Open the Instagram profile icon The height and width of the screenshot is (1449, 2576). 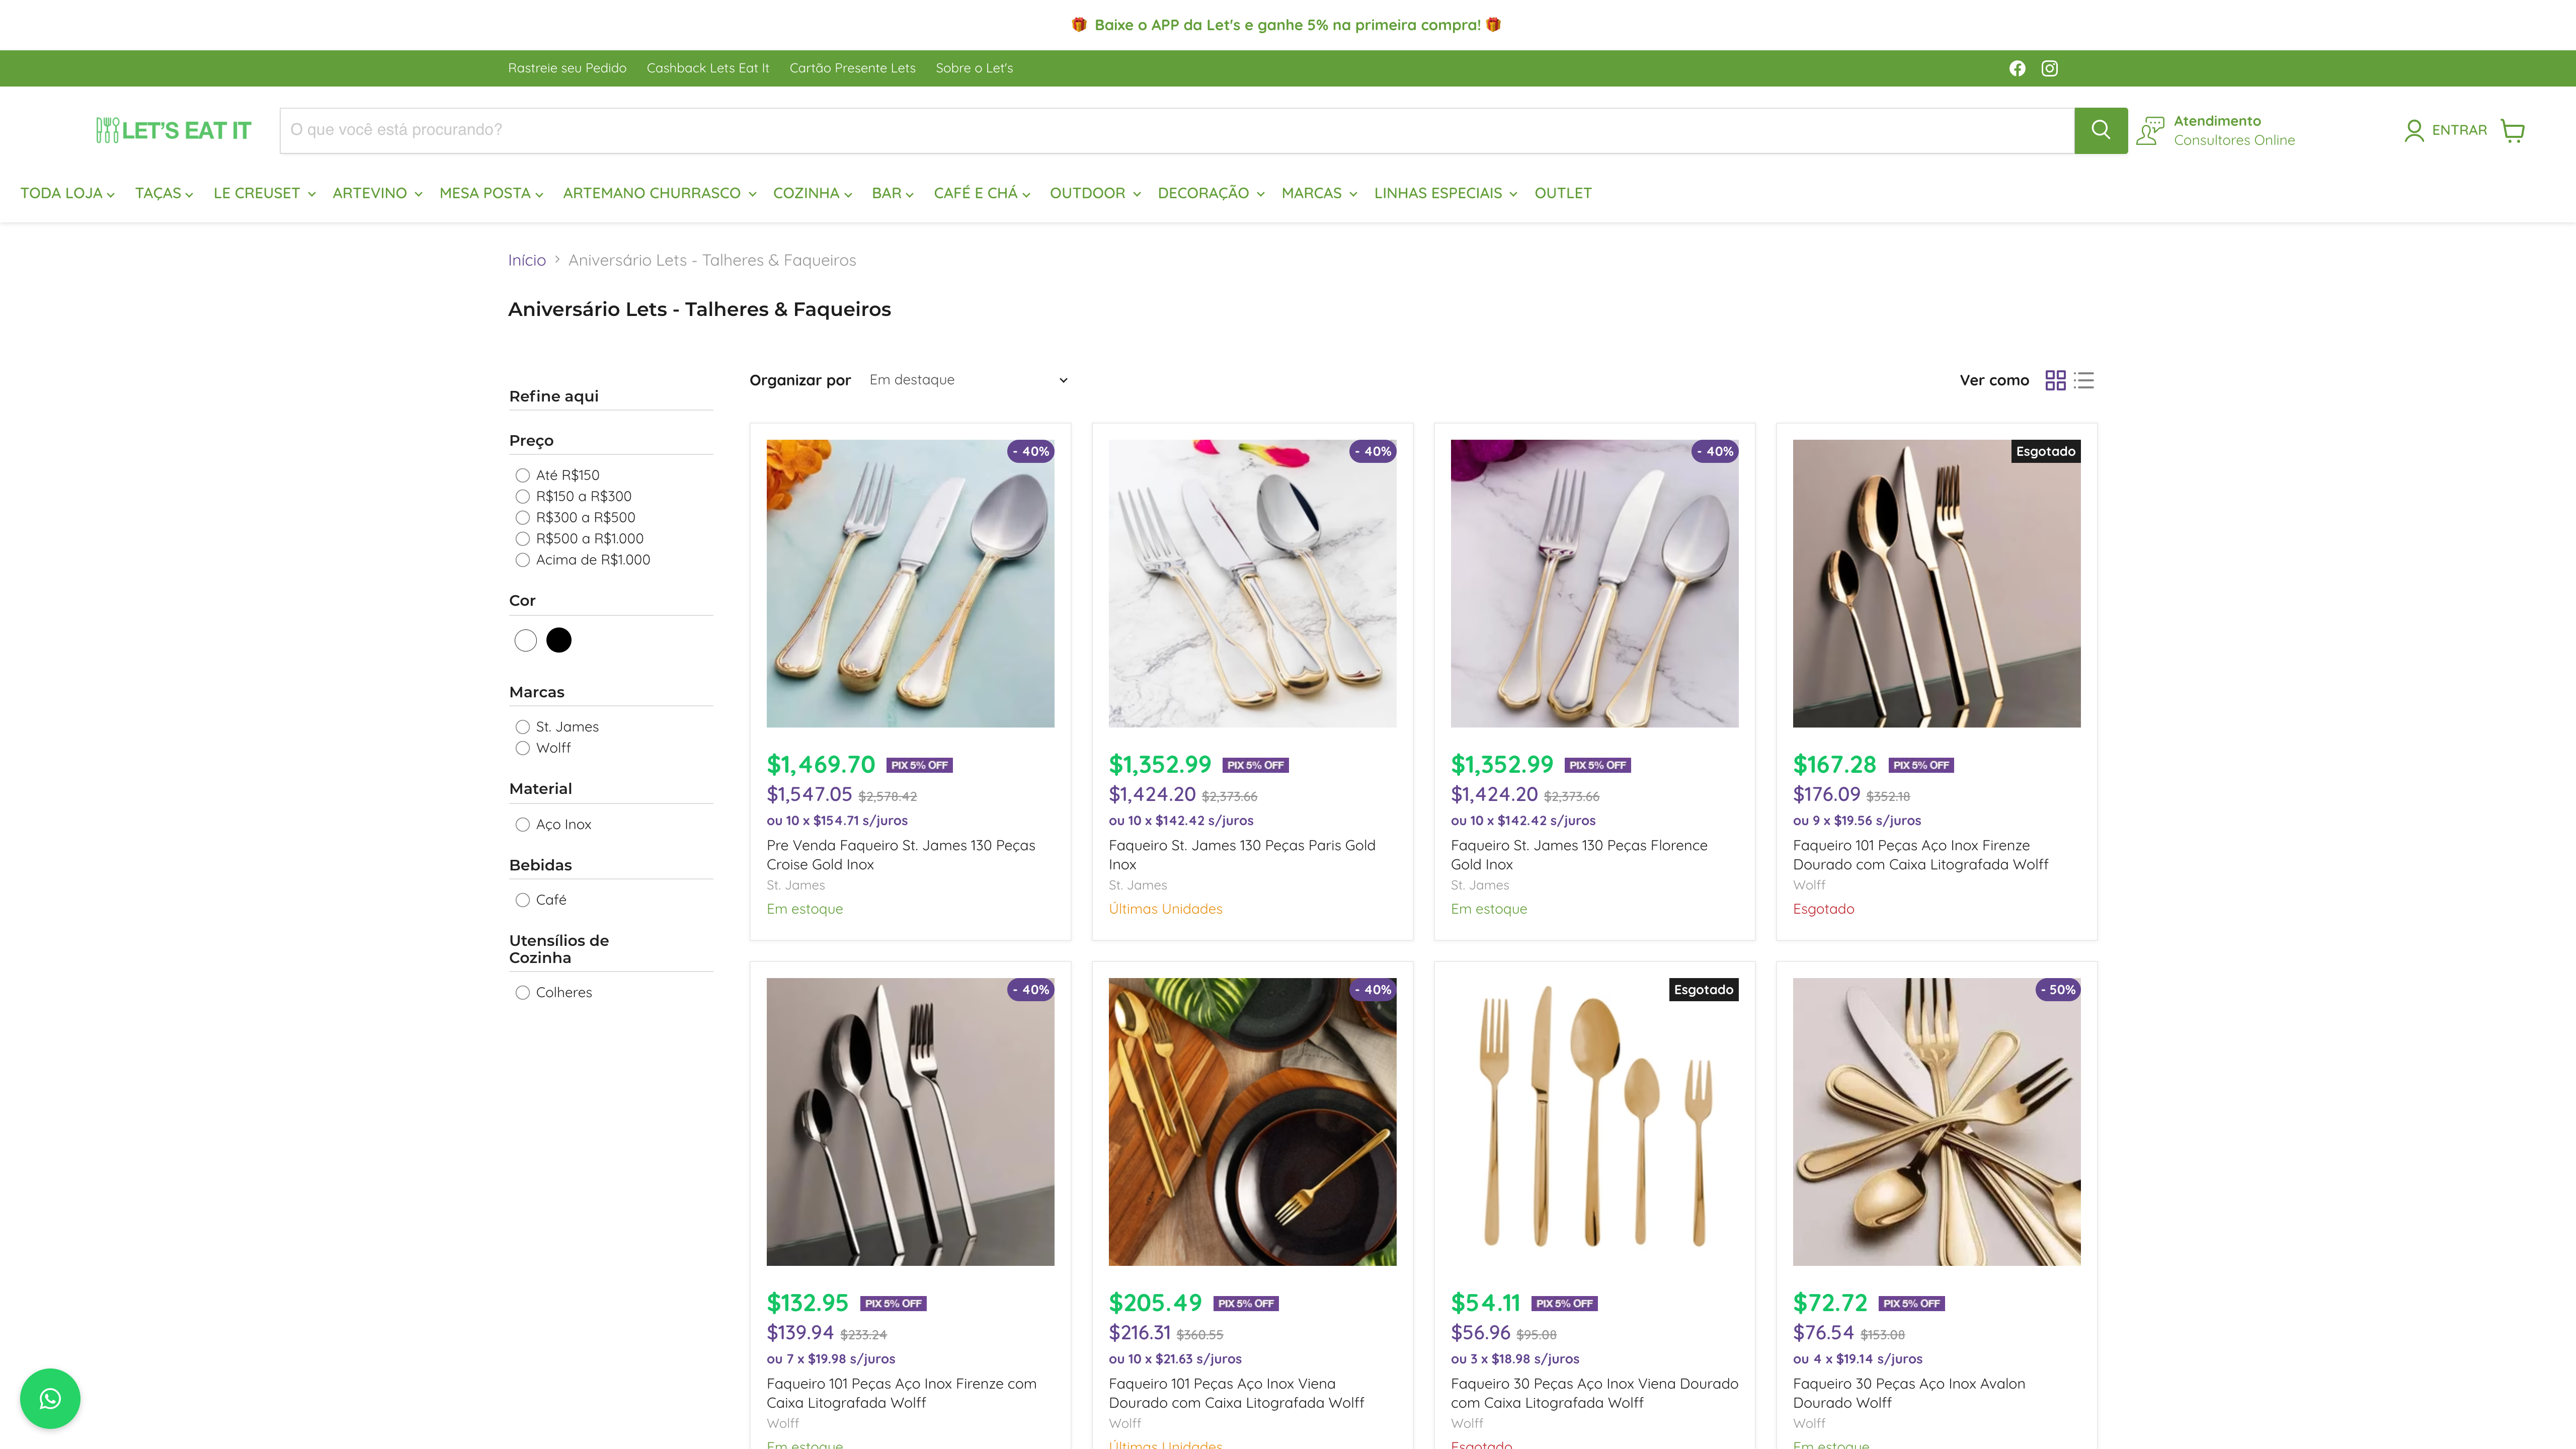(2049, 68)
